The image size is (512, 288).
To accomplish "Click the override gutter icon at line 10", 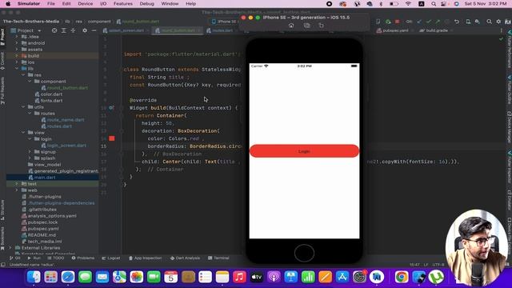I will coord(111,108).
